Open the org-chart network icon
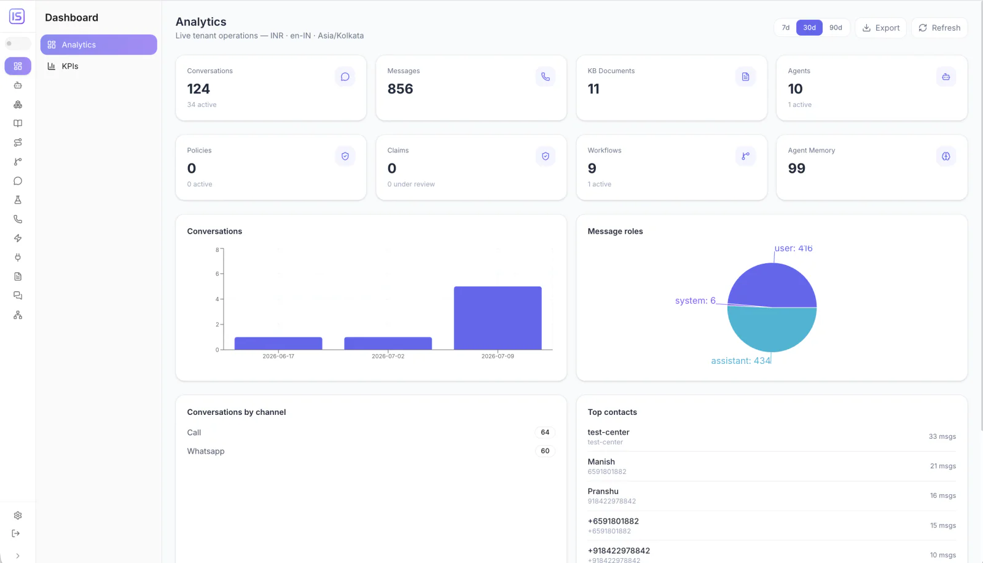983x563 pixels. 18,315
